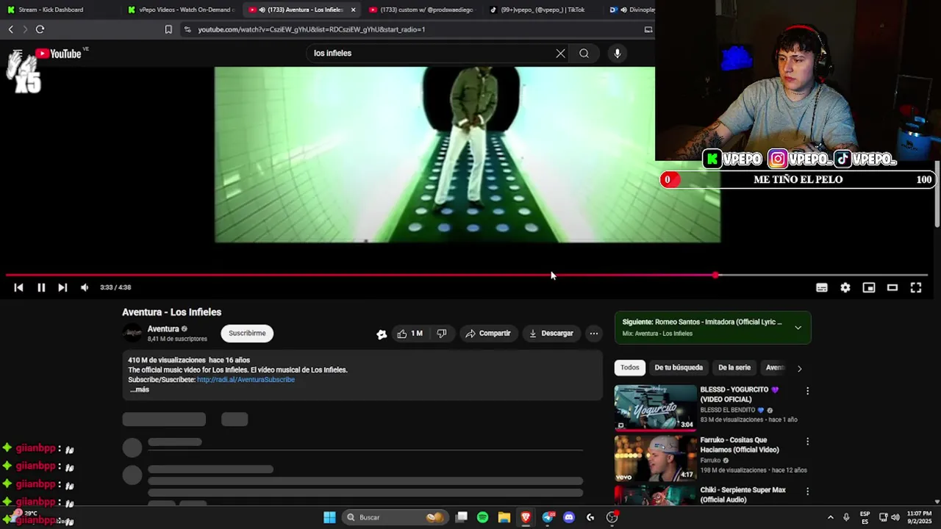Open more actions three-dot menu
The height and width of the screenshot is (529, 941).
(x=594, y=334)
